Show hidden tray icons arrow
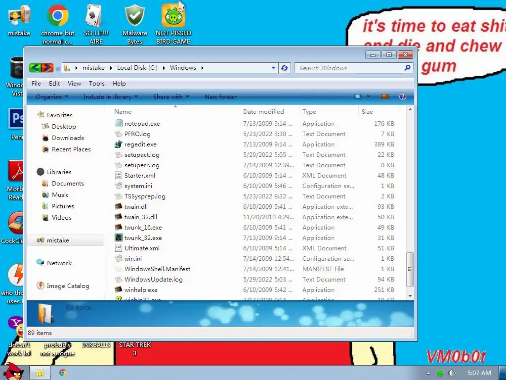This screenshot has width=506, height=380. pyautogui.click(x=428, y=373)
